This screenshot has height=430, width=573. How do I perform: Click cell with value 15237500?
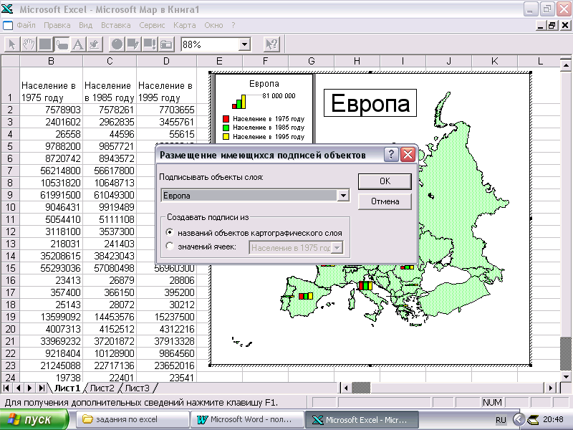click(x=166, y=317)
